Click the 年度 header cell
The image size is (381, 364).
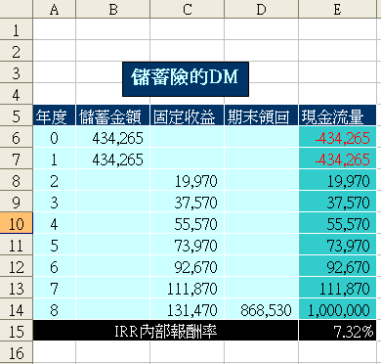point(54,115)
